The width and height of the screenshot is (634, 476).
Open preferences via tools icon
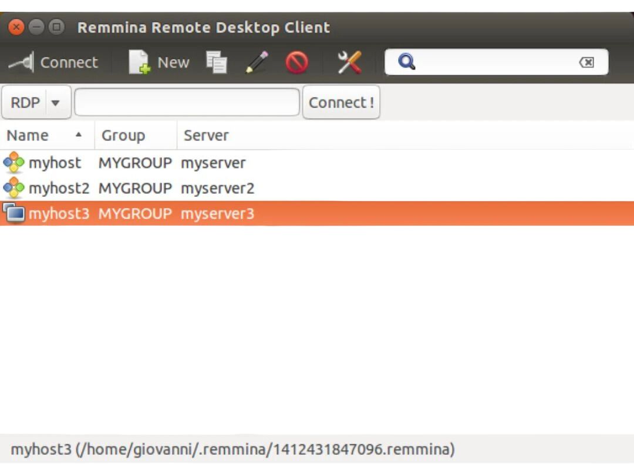349,62
